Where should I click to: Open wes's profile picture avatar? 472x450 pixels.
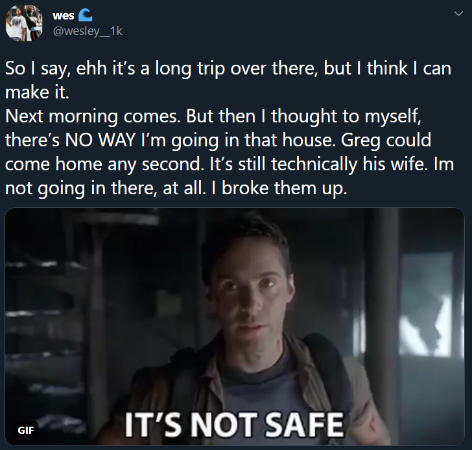coord(24,23)
